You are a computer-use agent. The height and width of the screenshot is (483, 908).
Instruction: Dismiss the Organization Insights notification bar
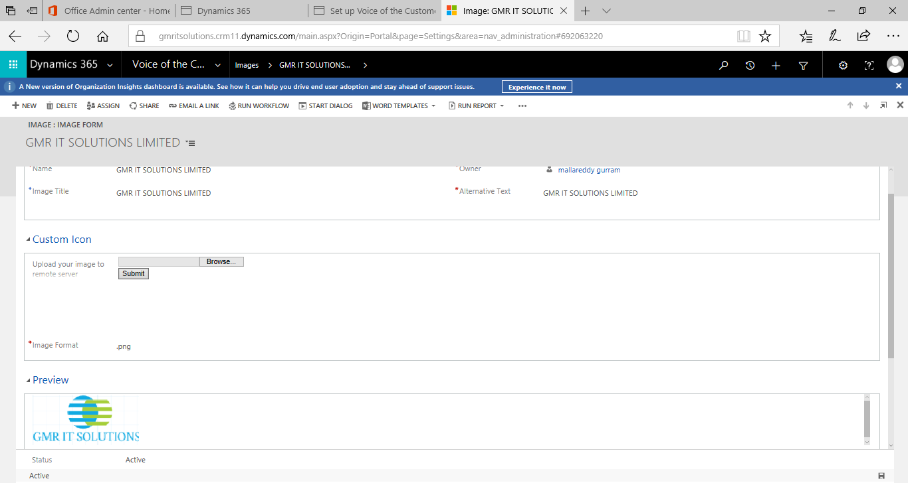click(899, 86)
